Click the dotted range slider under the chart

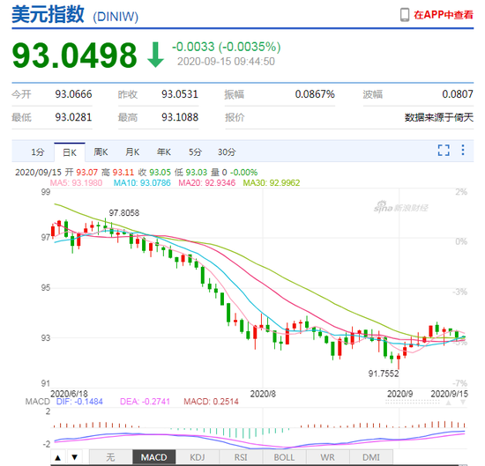(413, 402)
